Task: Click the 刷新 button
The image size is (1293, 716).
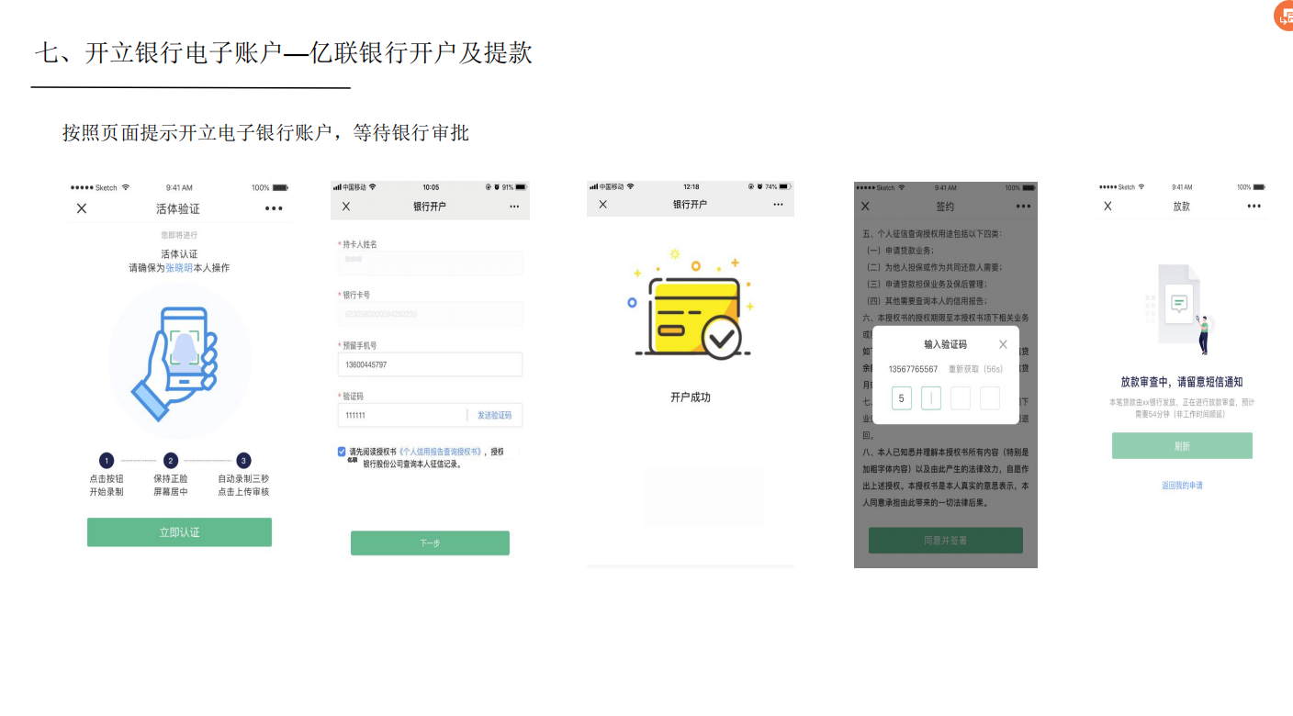Action: [1182, 446]
